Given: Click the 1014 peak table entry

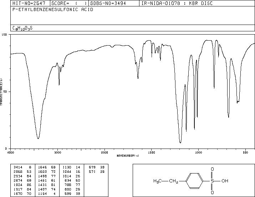Looking at the screenshot, I should [x=71, y=176].
